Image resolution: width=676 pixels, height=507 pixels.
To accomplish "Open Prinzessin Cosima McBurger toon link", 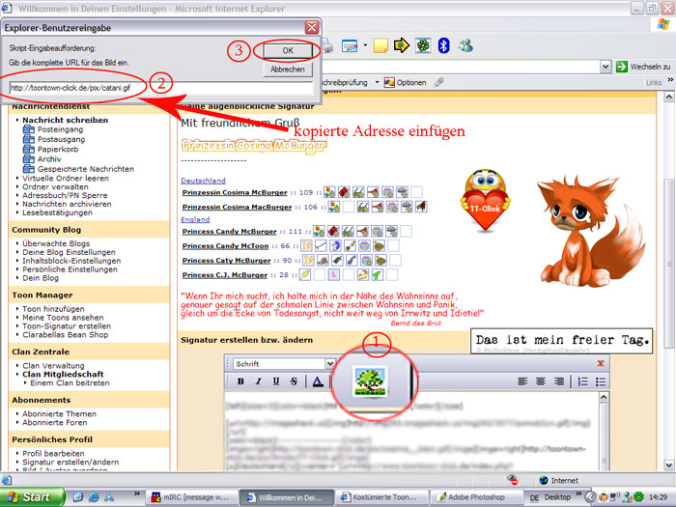I will [235, 192].
